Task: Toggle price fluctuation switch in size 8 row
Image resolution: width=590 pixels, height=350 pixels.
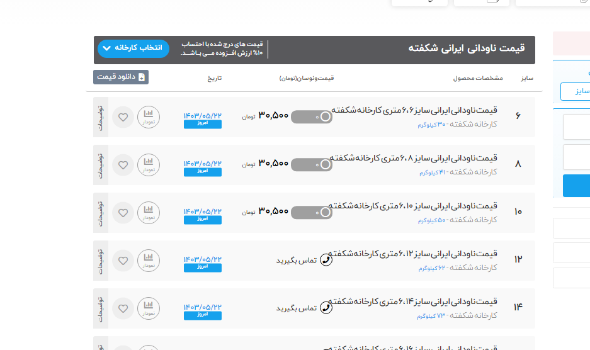Action: [x=312, y=164]
